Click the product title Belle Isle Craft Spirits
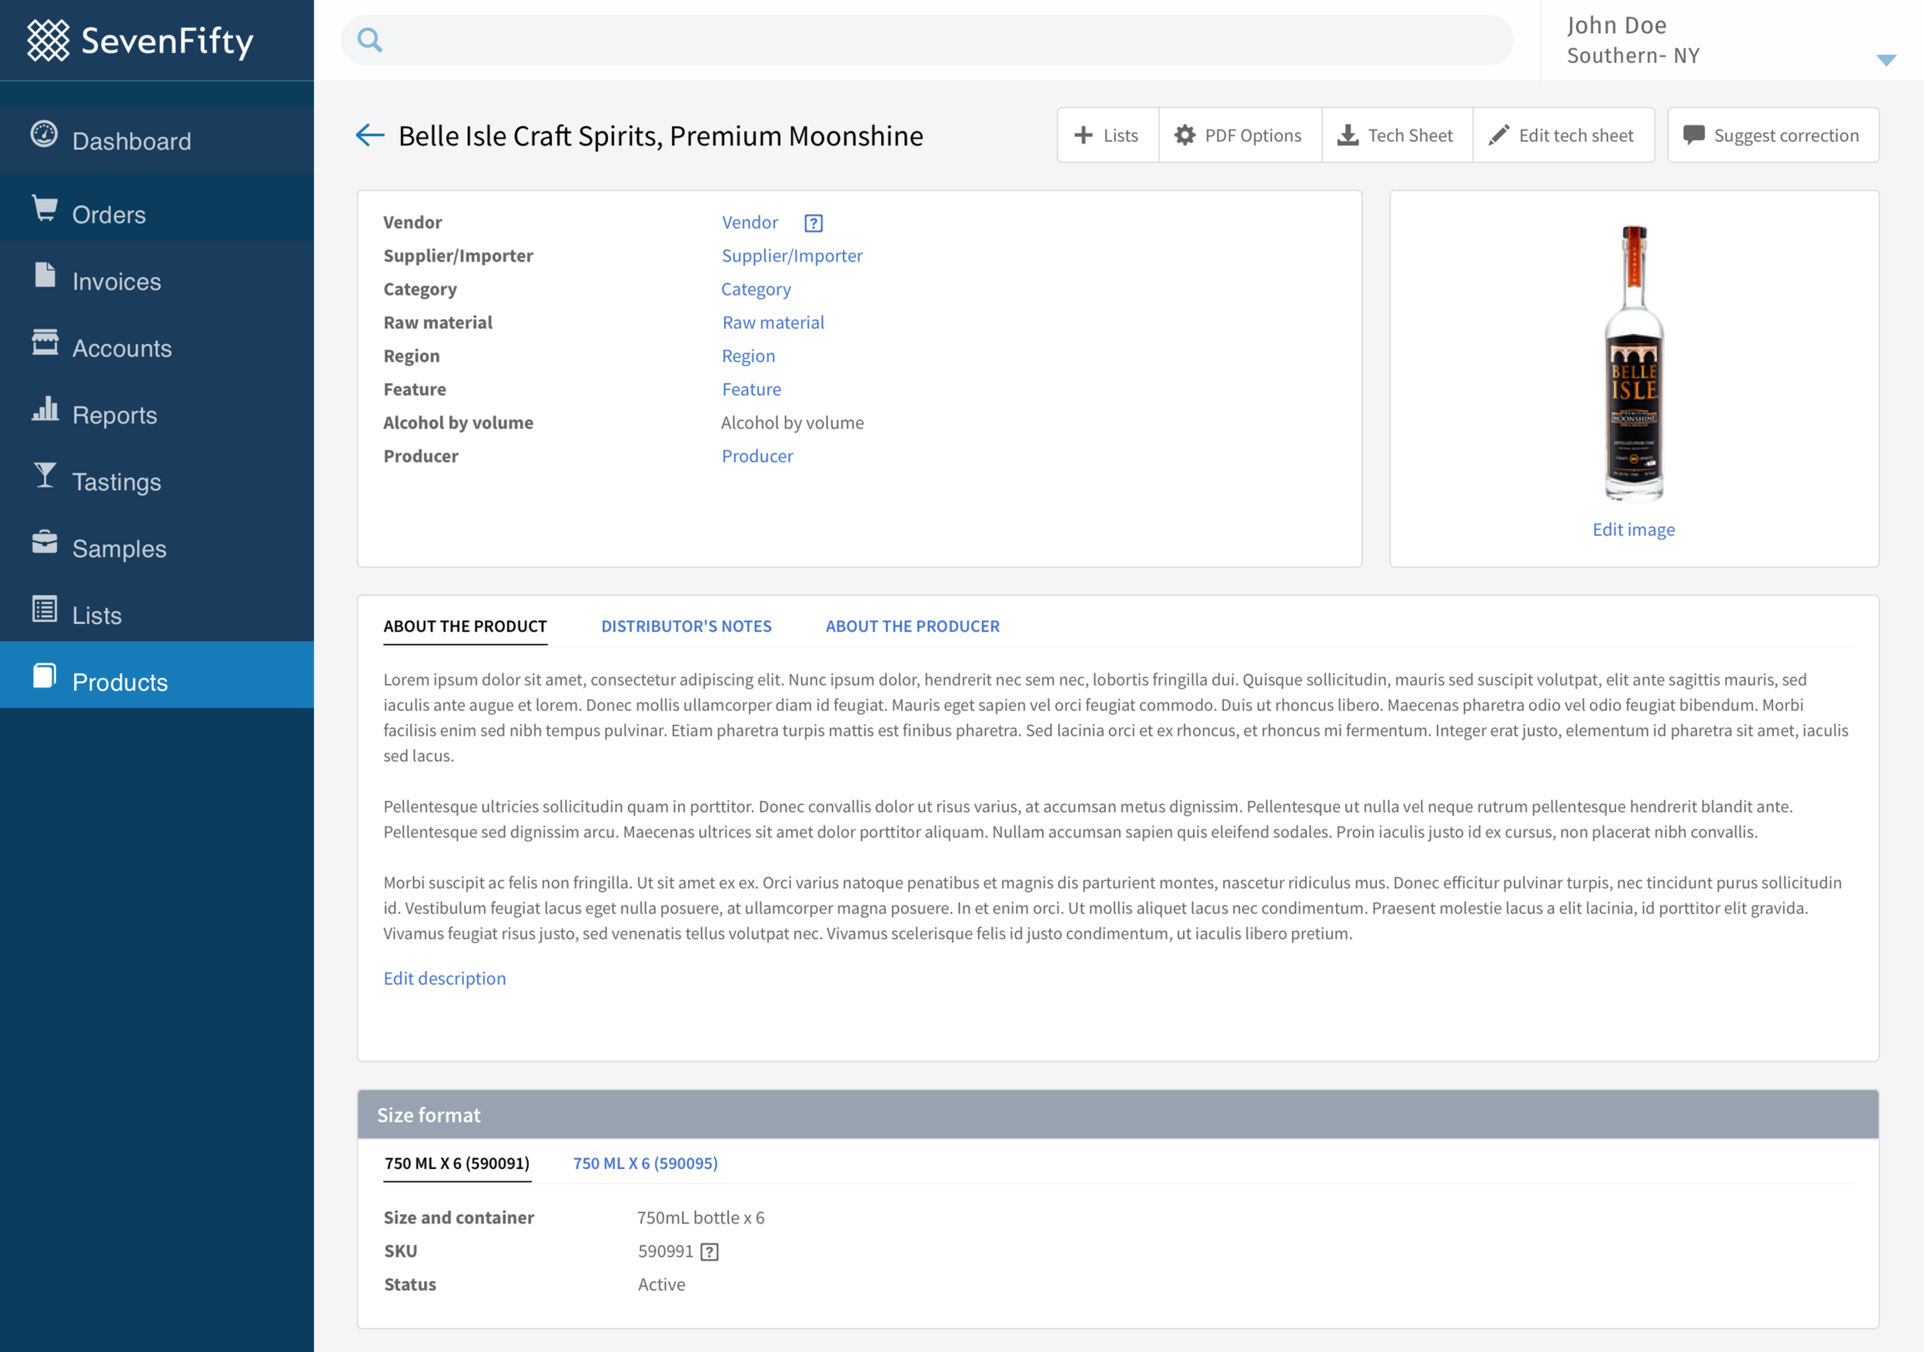Screen dimensions: 1924x1352 [x=661, y=135]
